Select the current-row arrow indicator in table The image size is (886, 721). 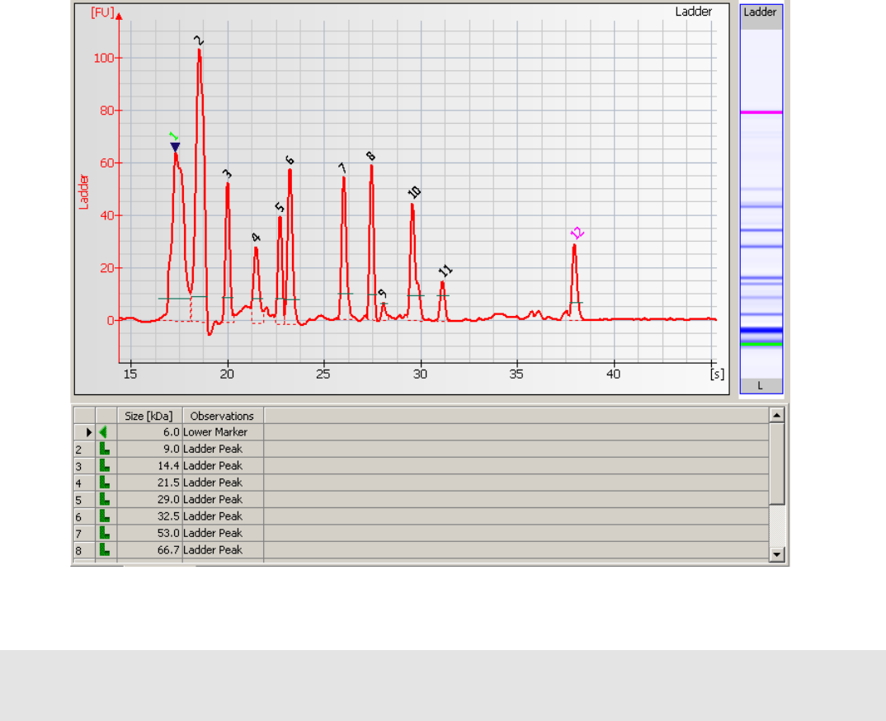point(89,432)
